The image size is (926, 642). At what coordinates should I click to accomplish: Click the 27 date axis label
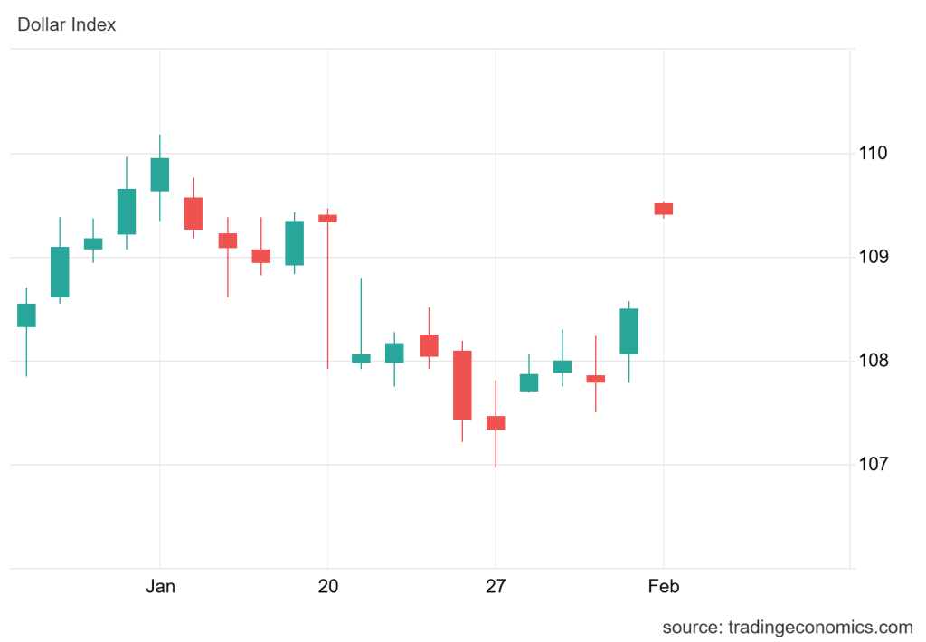[496, 587]
